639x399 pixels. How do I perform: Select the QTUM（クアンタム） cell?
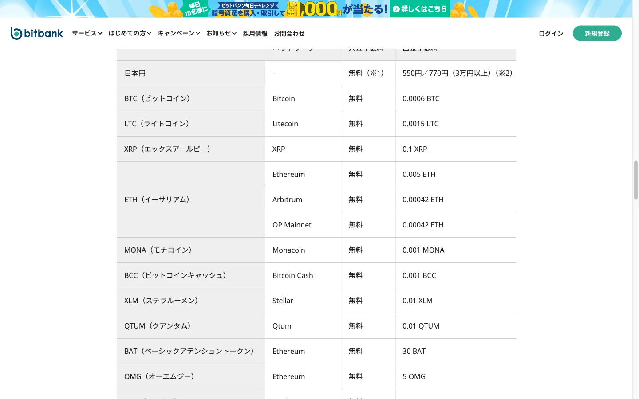pos(191,326)
